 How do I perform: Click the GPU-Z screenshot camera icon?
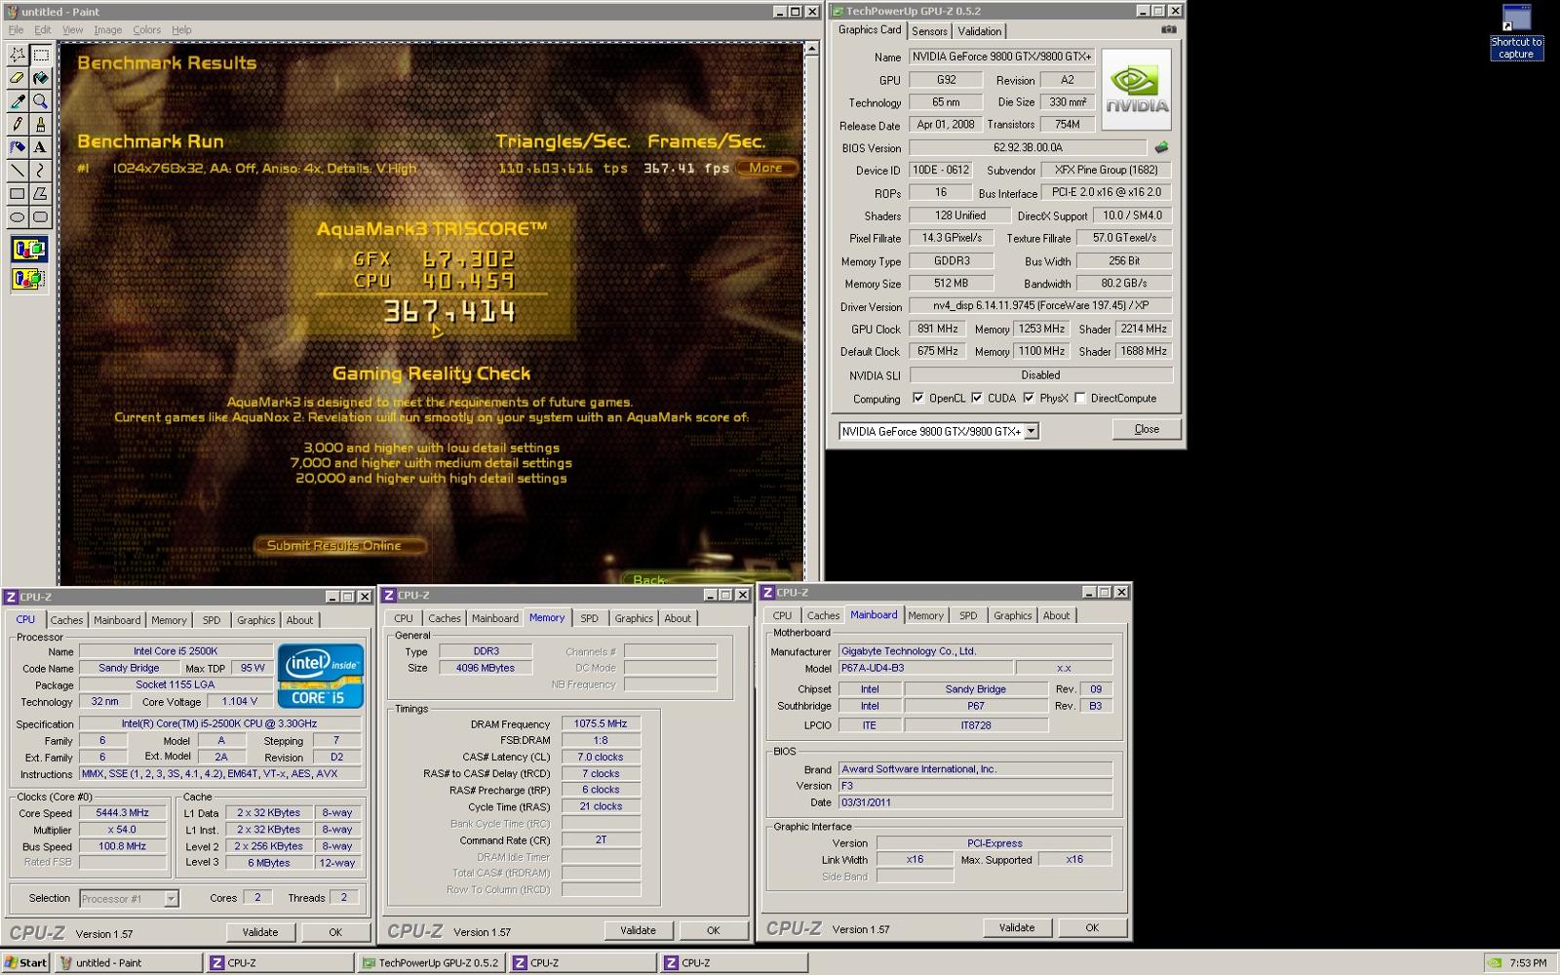[1168, 30]
